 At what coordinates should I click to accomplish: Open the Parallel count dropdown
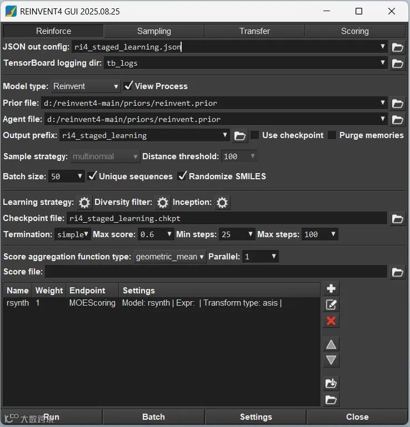pyautogui.click(x=274, y=256)
